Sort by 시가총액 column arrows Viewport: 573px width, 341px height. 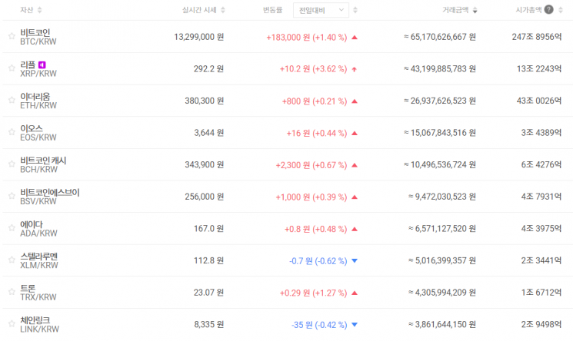pyautogui.click(x=560, y=10)
